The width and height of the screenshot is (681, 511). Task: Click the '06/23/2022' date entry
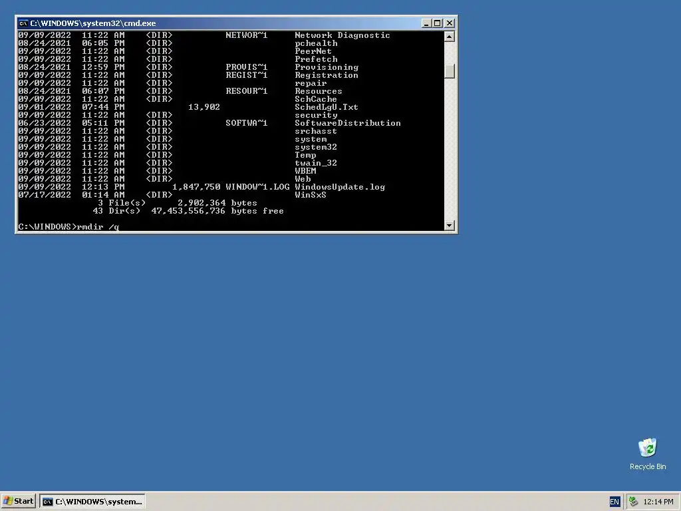pyautogui.click(x=45, y=123)
